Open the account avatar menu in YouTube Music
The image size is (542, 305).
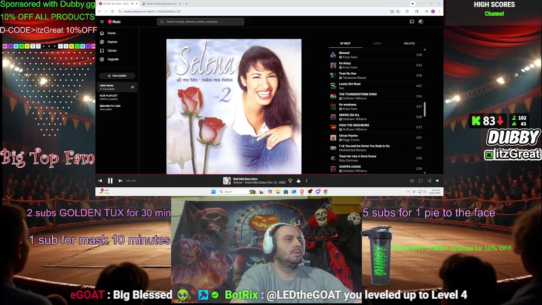pyautogui.click(x=420, y=22)
